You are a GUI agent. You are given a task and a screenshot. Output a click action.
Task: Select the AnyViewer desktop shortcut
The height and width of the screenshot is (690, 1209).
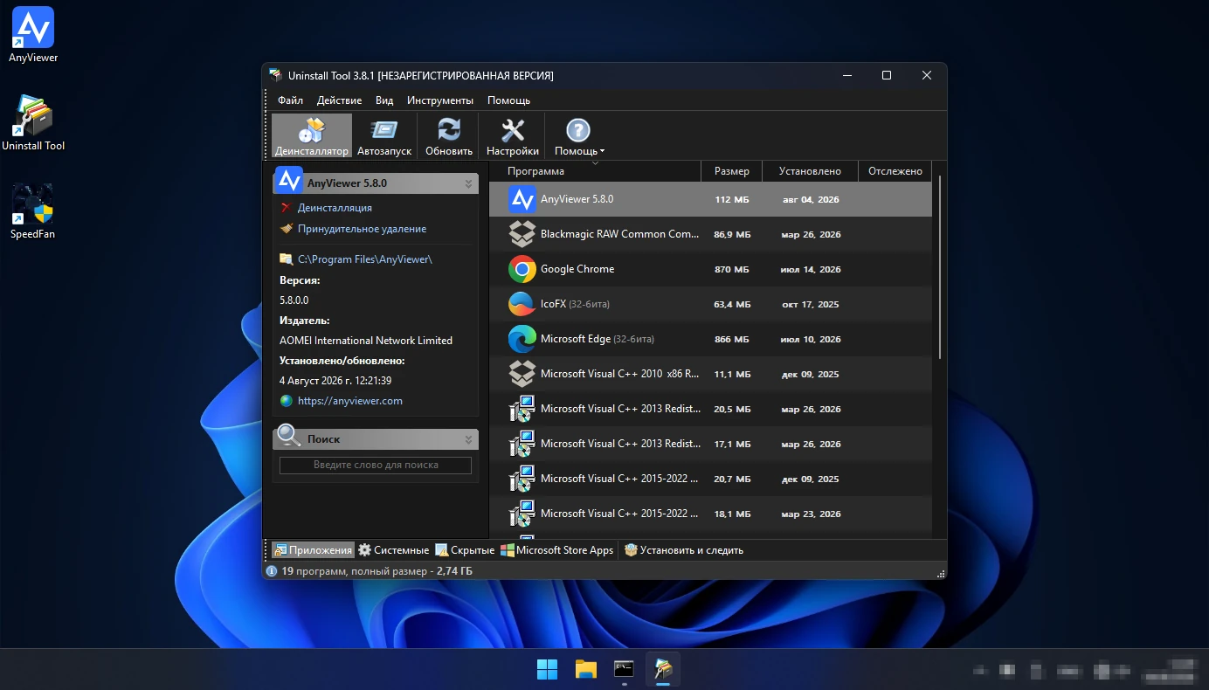pyautogui.click(x=33, y=35)
